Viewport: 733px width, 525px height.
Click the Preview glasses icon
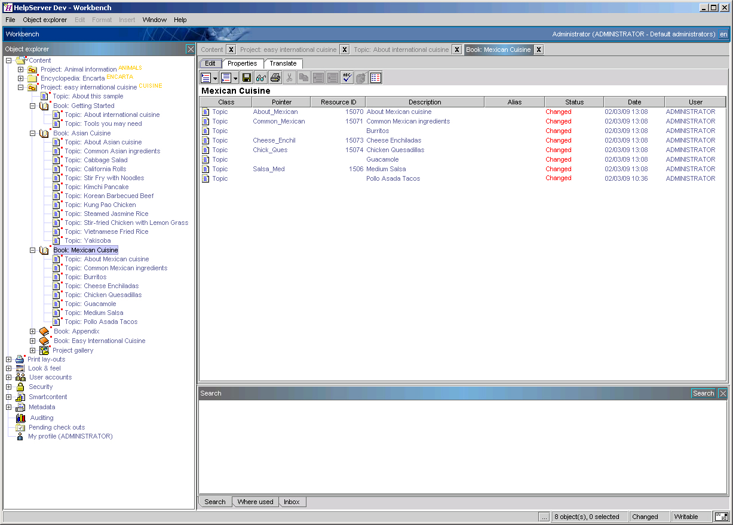261,78
